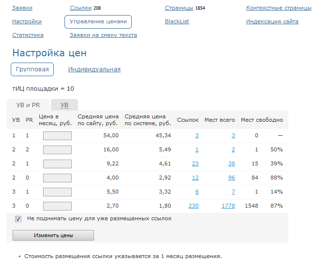Toggle the checkbox for not raising placed link prices
315x260 pixels.
tap(18, 219)
